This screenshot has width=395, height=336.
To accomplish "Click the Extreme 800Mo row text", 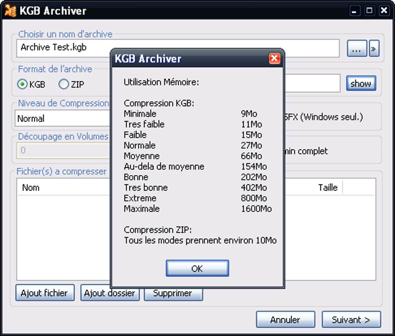I will click(x=195, y=198).
